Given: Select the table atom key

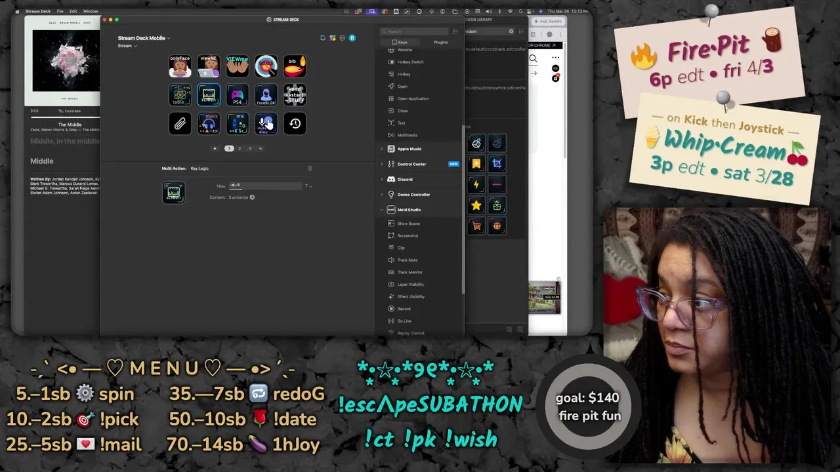Looking at the screenshot, I should (180, 95).
